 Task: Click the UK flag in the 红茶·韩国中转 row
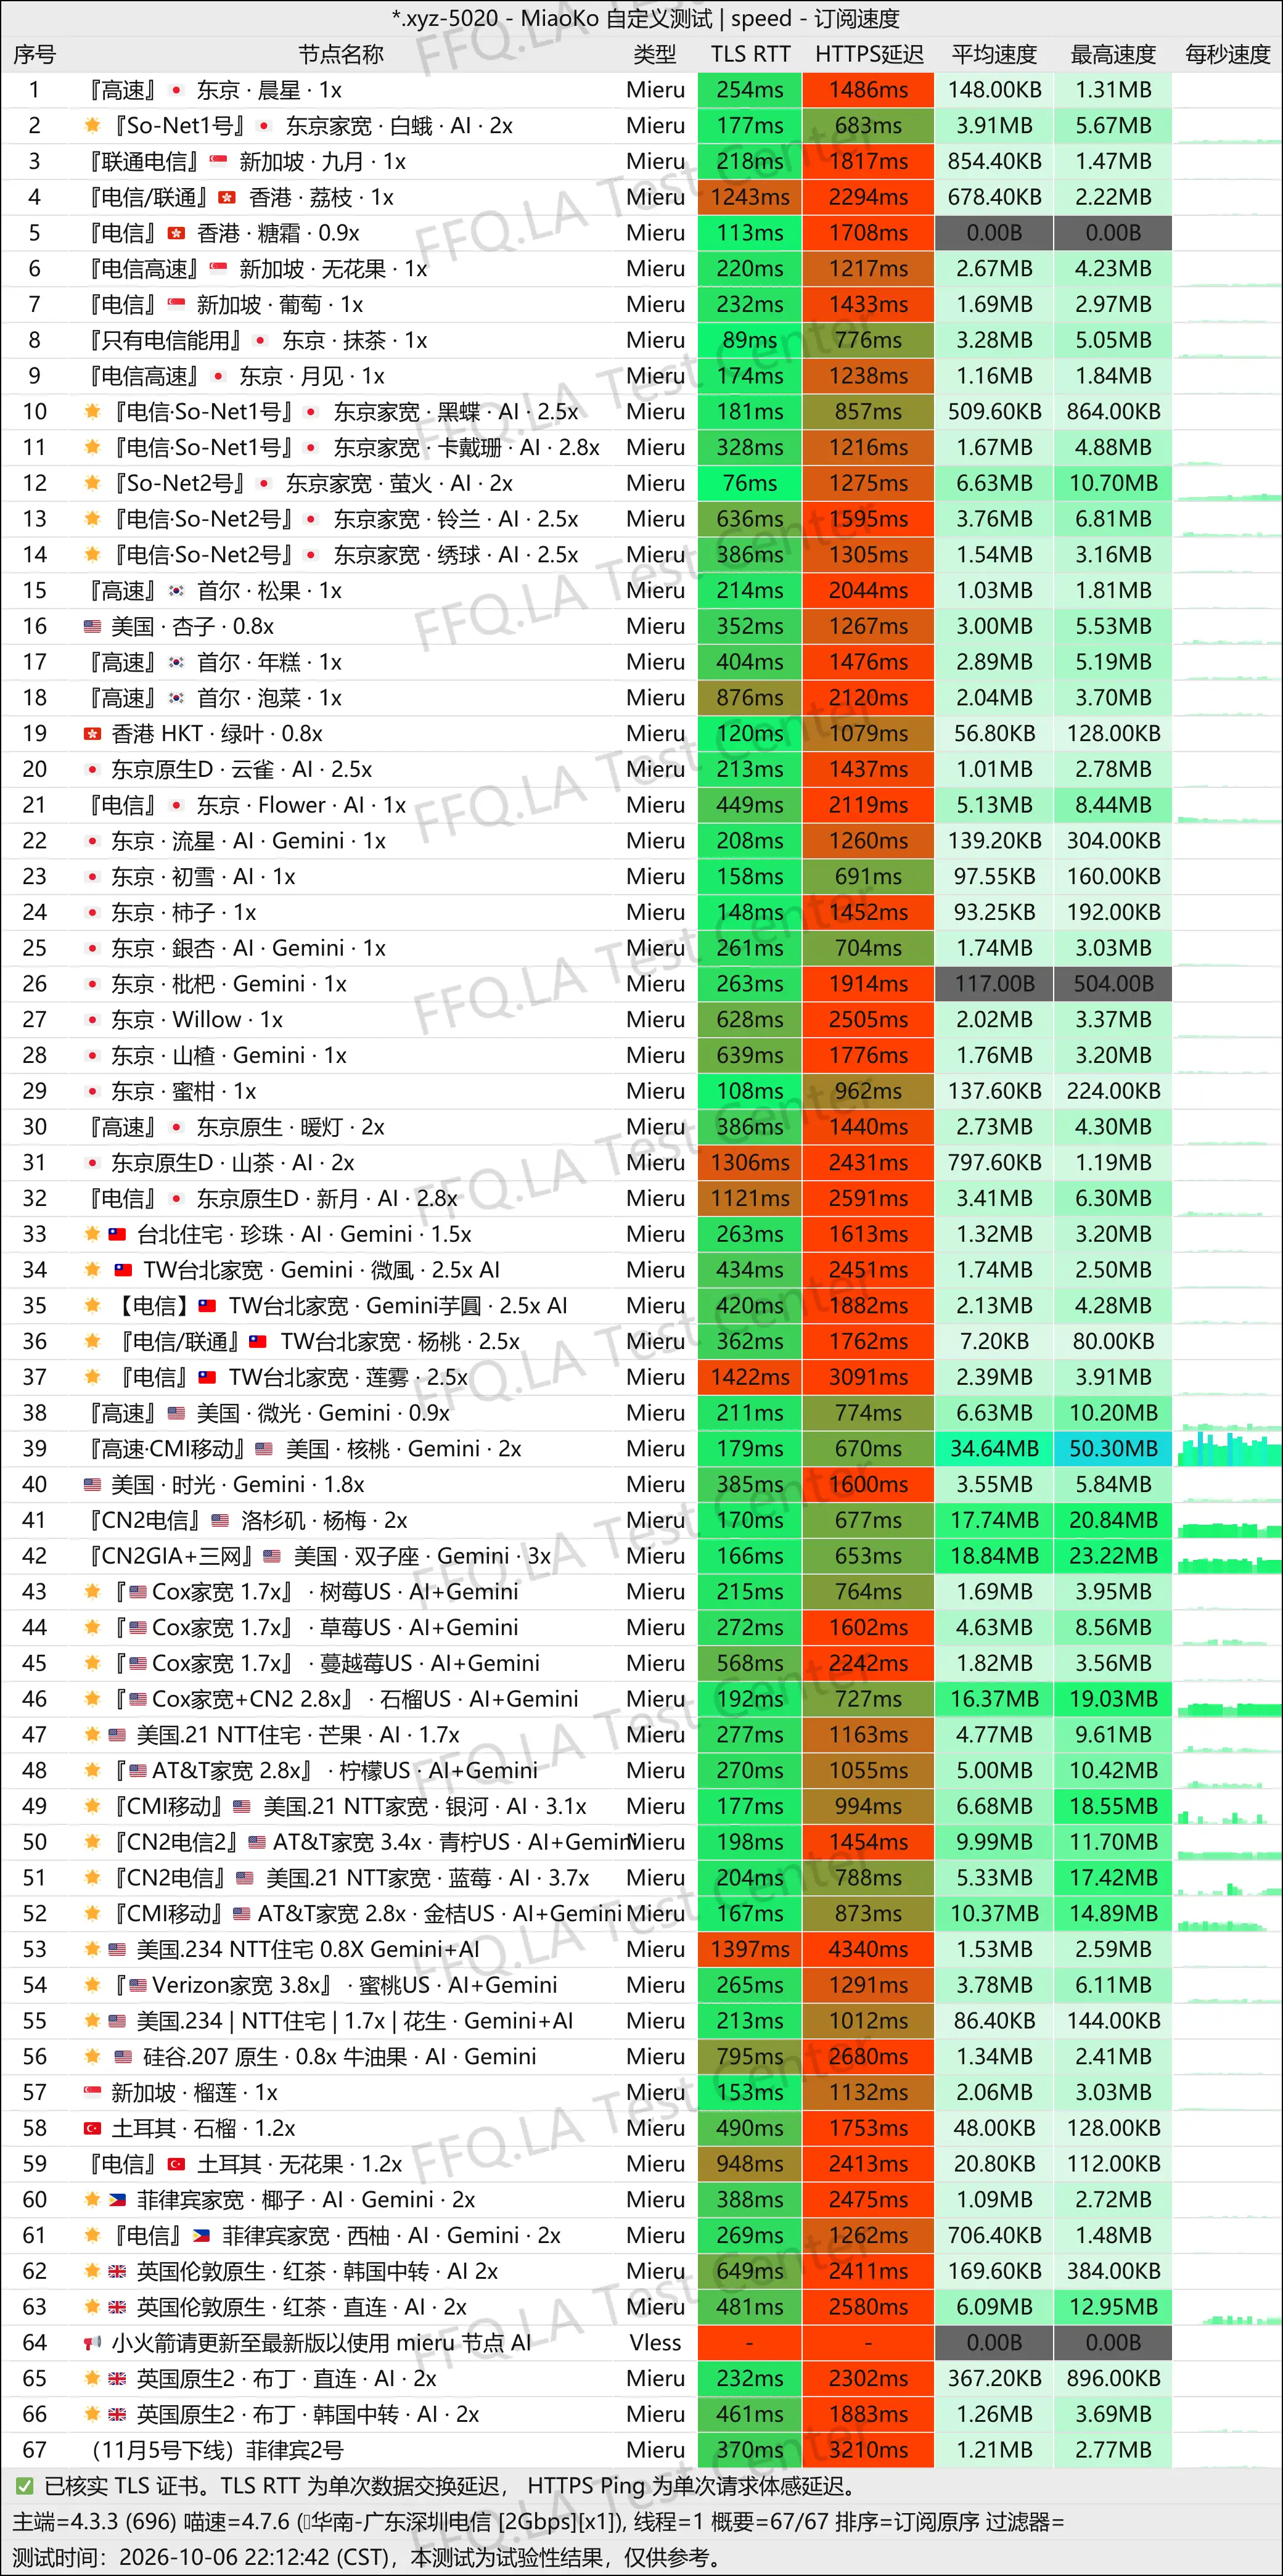coord(118,2272)
